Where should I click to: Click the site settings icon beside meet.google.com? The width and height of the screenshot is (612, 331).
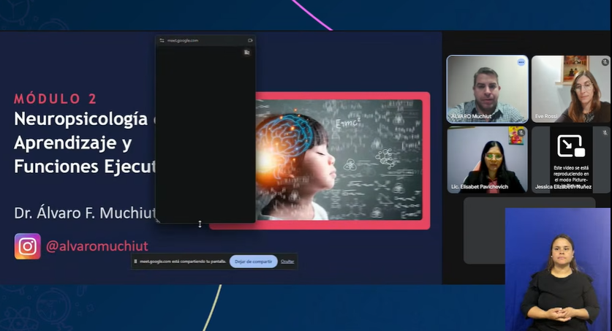[162, 40]
